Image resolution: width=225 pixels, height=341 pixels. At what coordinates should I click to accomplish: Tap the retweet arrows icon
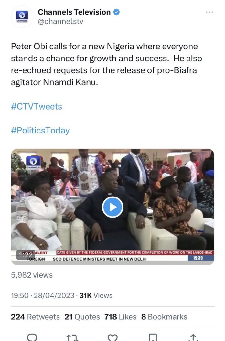pyautogui.click(x=72, y=337)
